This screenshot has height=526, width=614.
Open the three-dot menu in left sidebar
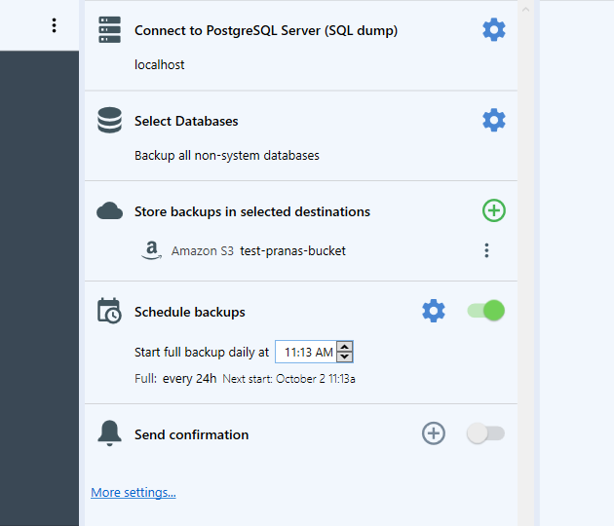(54, 25)
